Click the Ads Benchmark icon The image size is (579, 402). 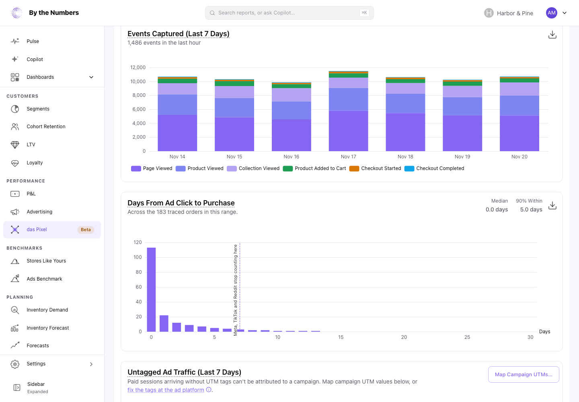coord(15,279)
